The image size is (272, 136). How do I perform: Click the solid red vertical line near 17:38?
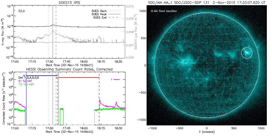(59, 98)
